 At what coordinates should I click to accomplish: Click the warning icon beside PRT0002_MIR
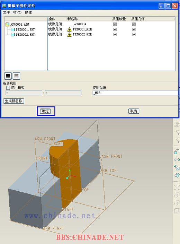69,35
